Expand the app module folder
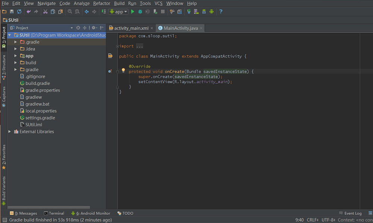 point(16,56)
